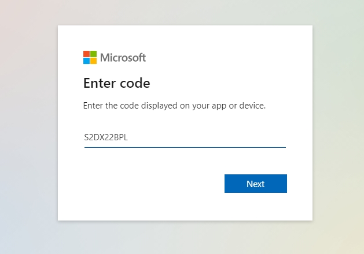Place cursor after the letter L in code
Image resolution: width=364 pixels, height=254 pixels.
point(128,137)
